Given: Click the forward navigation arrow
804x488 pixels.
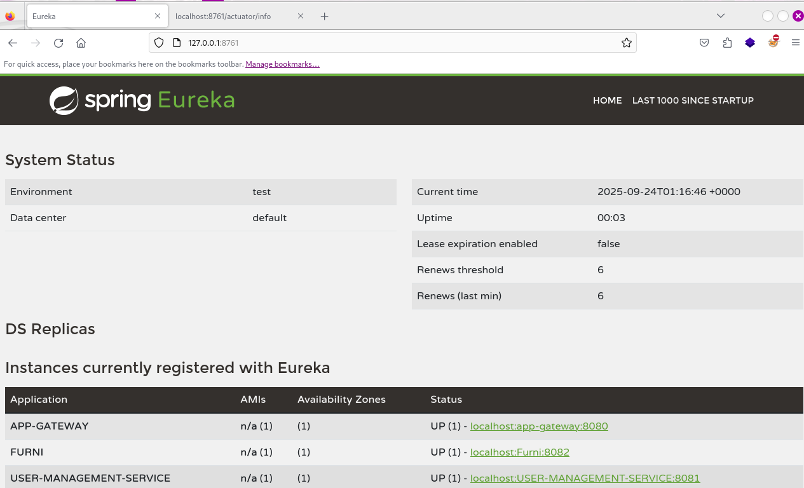Looking at the screenshot, I should 36,43.
